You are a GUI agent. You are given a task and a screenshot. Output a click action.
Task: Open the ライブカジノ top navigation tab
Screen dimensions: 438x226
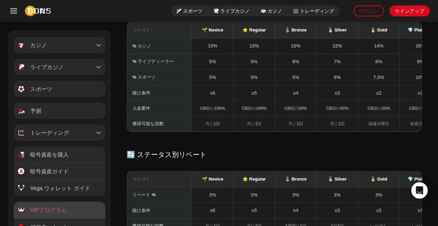(x=232, y=11)
